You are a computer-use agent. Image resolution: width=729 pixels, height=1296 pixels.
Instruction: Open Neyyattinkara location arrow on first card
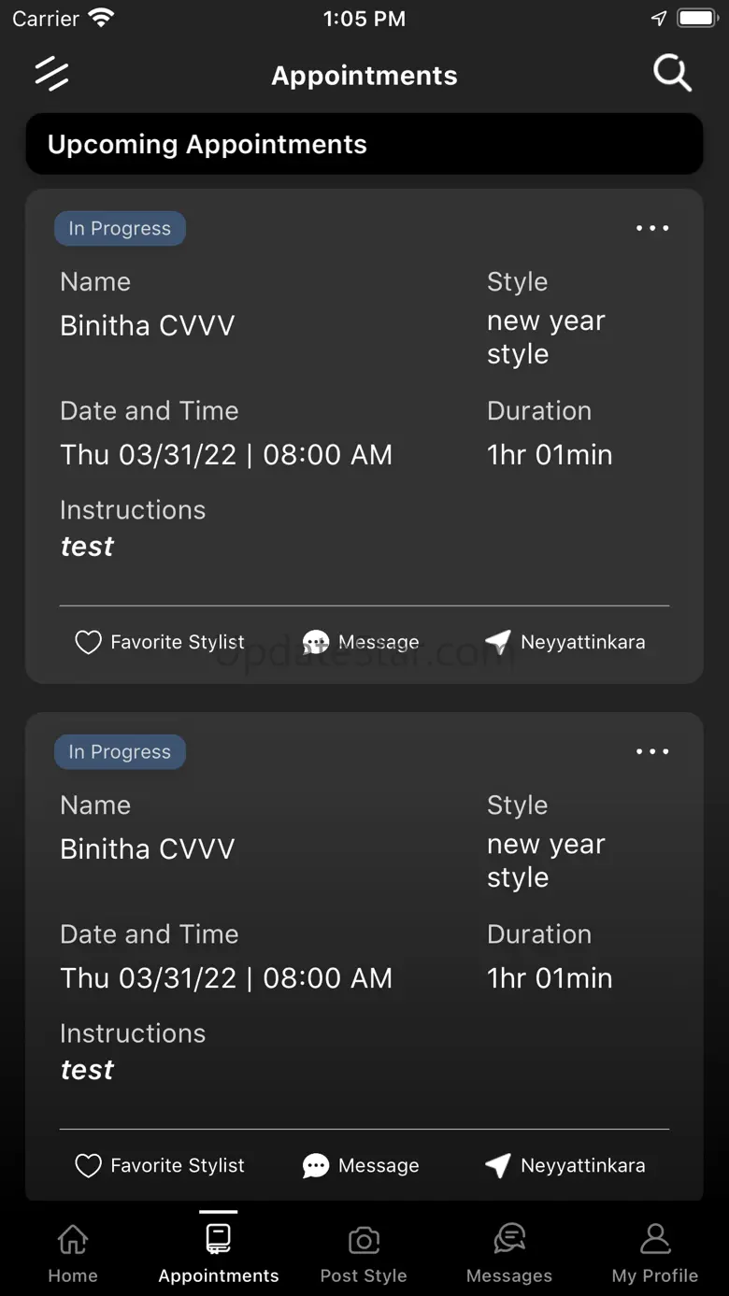pos(498,642)
